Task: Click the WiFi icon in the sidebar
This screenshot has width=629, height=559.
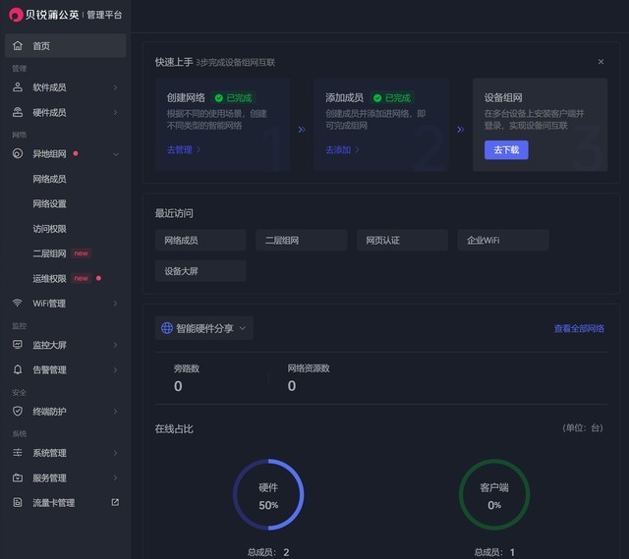Action: [18, 303]
